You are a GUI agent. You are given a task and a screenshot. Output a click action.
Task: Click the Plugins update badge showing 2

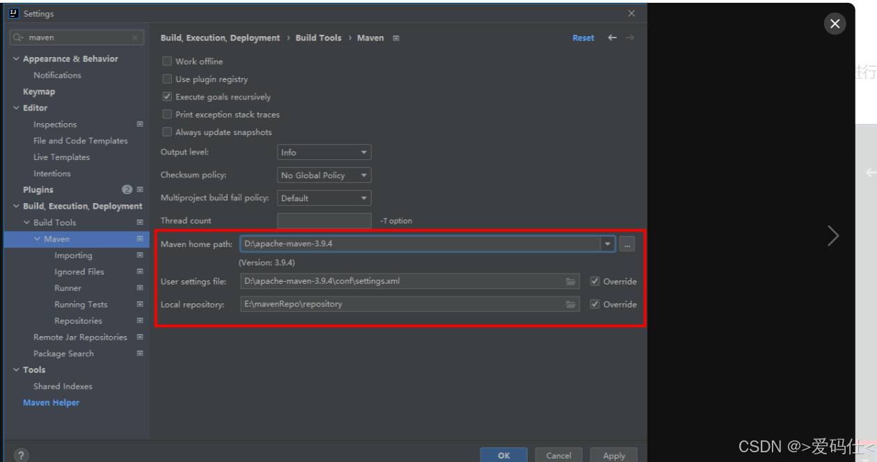(x=127, y=189)
